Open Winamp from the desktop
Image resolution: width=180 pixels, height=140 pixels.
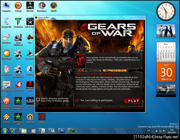(6, 118)
